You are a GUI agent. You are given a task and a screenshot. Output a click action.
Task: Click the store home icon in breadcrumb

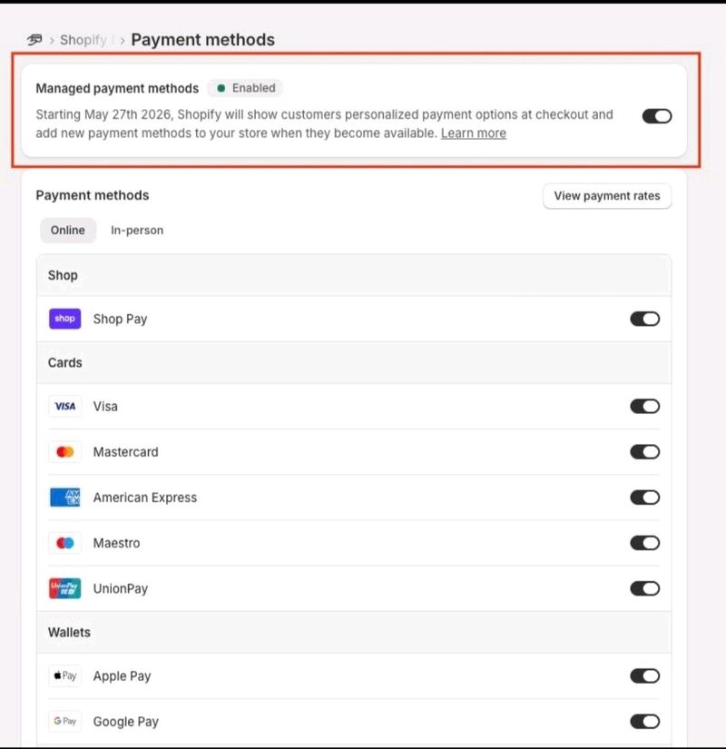click(34, 40)
